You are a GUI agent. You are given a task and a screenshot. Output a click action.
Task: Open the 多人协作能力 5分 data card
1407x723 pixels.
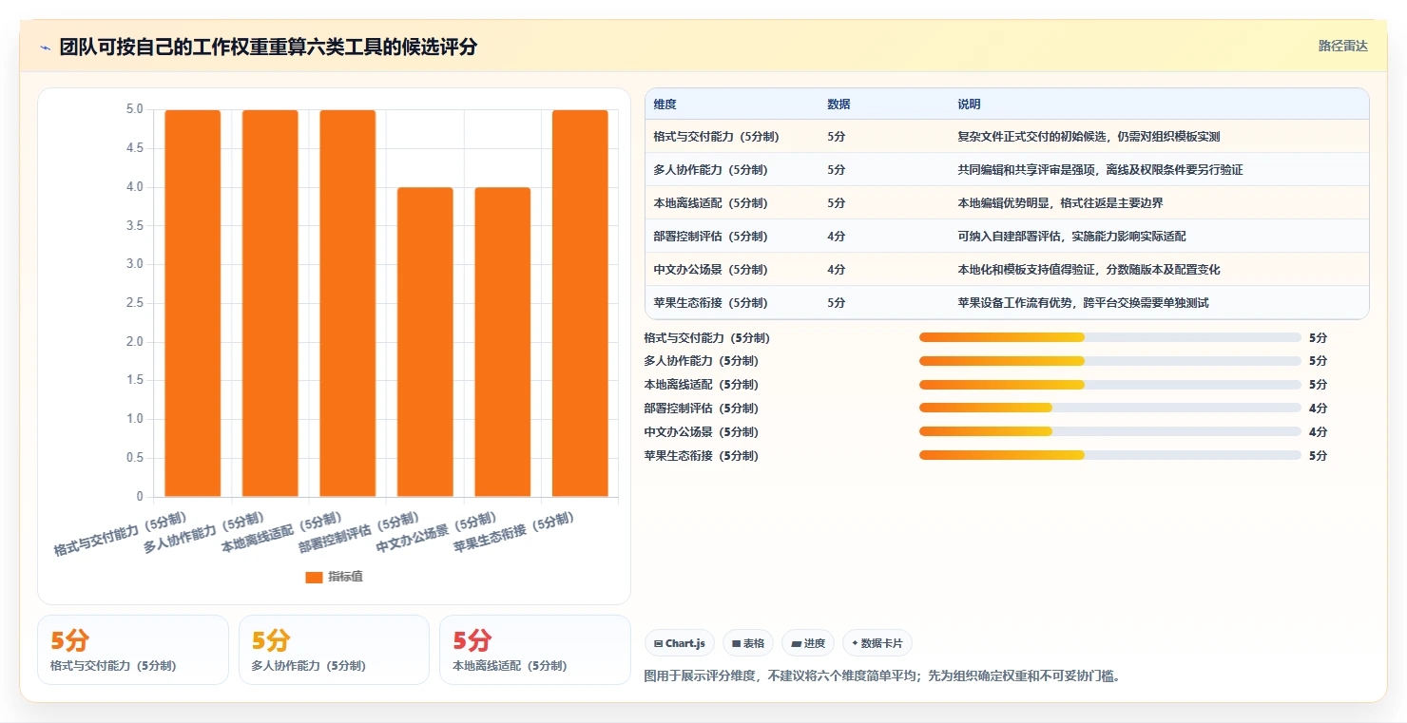click(x=334, y=650)
